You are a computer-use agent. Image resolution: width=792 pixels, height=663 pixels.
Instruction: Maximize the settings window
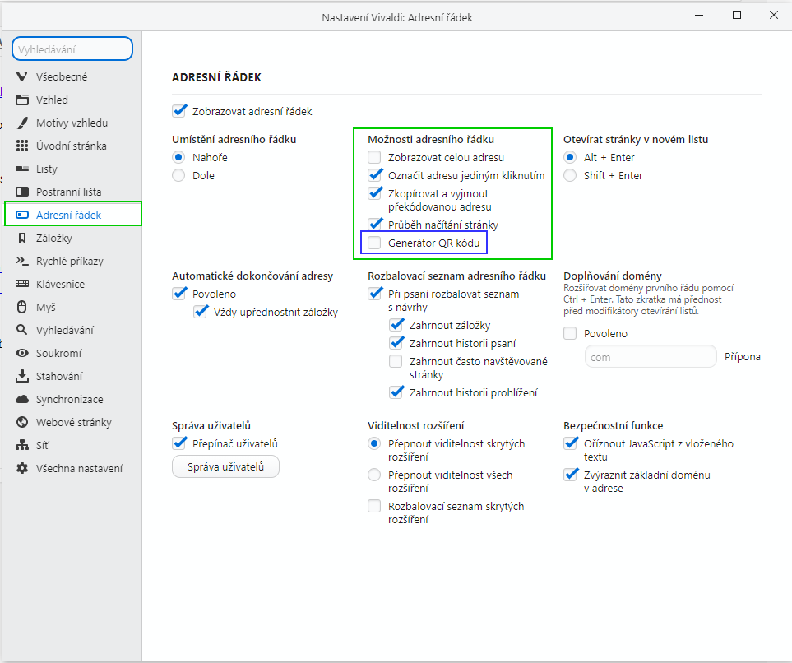point(736,15)
